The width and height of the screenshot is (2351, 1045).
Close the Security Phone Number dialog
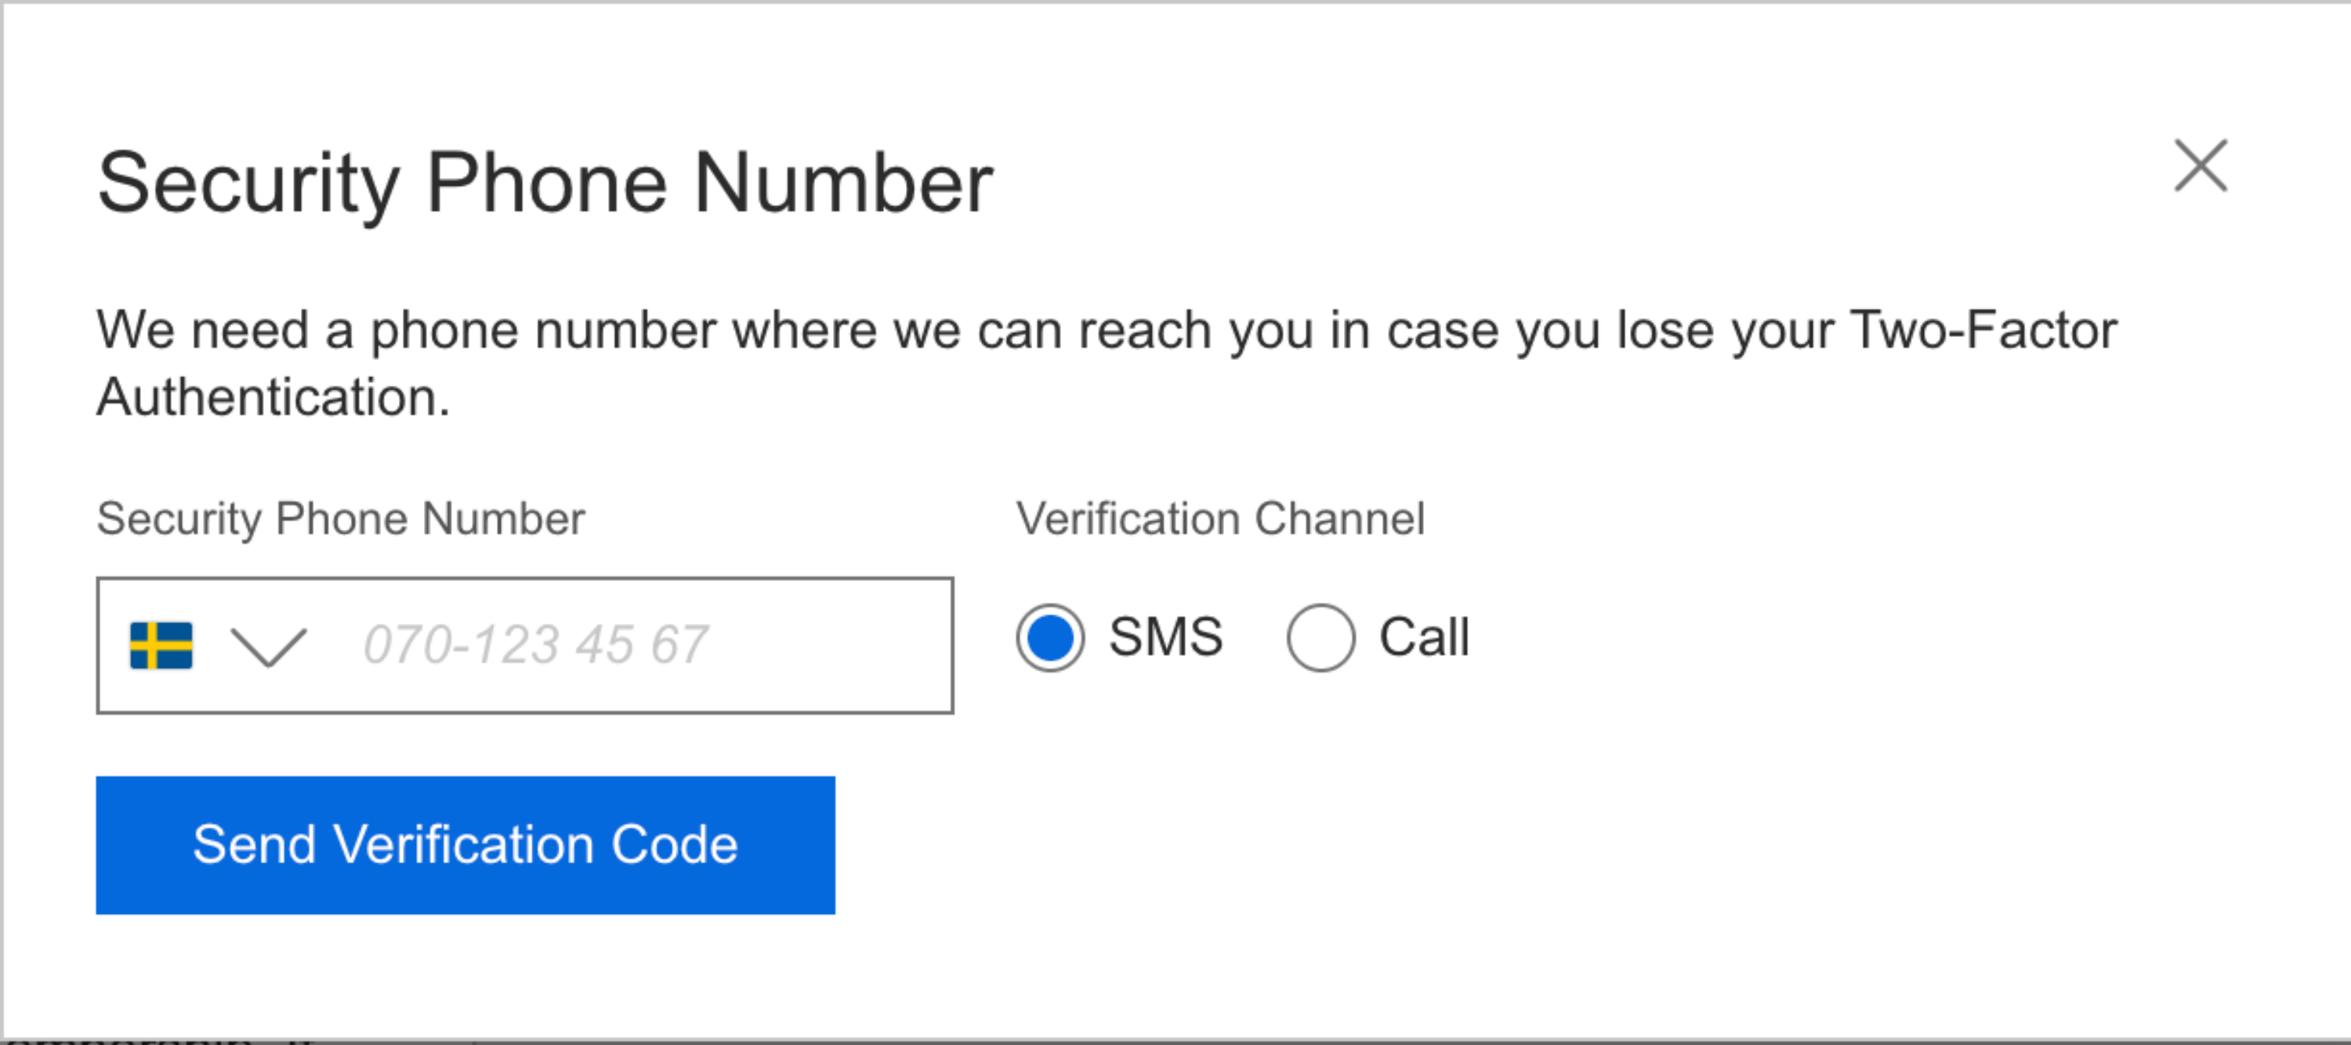(x=2201, y=166)
